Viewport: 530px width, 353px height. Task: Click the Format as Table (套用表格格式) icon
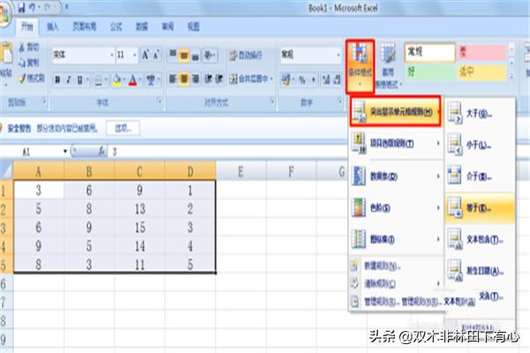387,68
